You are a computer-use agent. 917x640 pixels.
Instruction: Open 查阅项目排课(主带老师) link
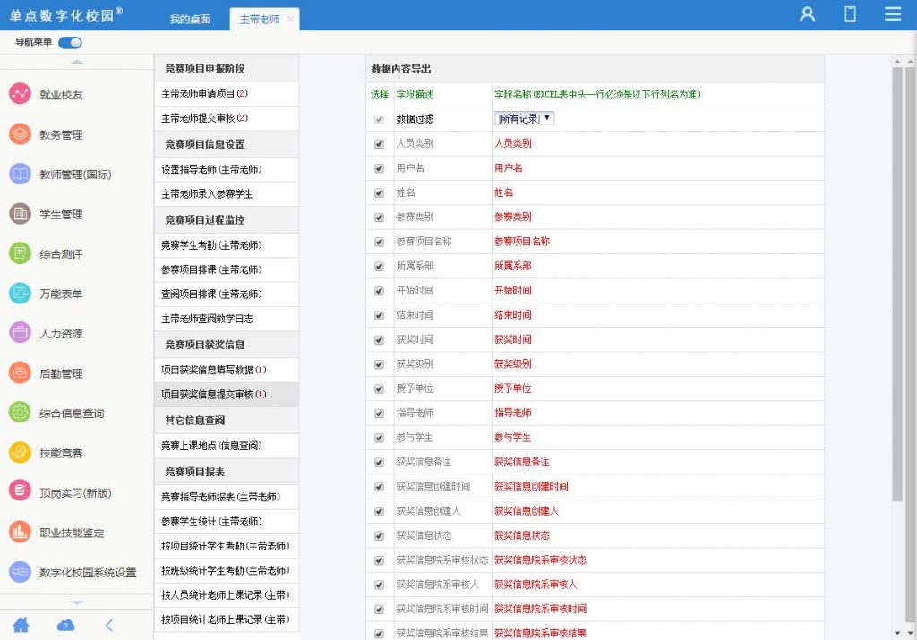(227, 294)
